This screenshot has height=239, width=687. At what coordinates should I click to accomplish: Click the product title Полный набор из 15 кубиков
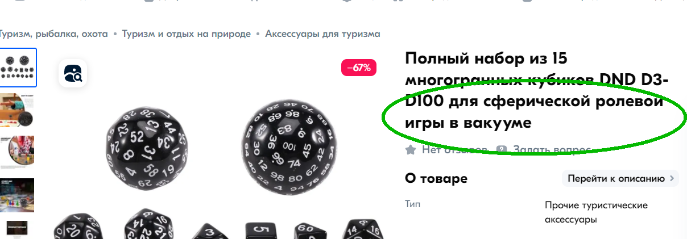point(535,90)
